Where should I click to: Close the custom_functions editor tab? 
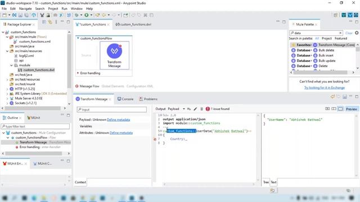click(109, 24)
